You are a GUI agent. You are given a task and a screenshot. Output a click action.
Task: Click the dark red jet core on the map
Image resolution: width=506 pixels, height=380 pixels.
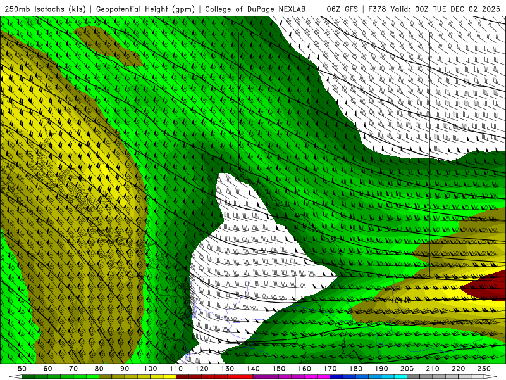[487, 286]
